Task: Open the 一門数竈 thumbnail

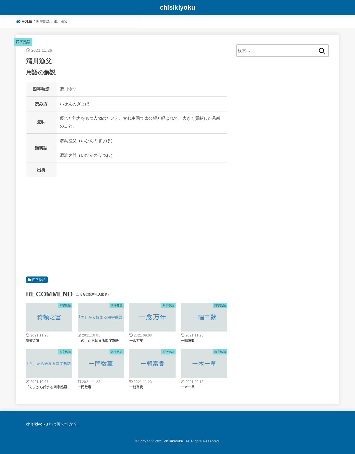Action: click(101, 364)
